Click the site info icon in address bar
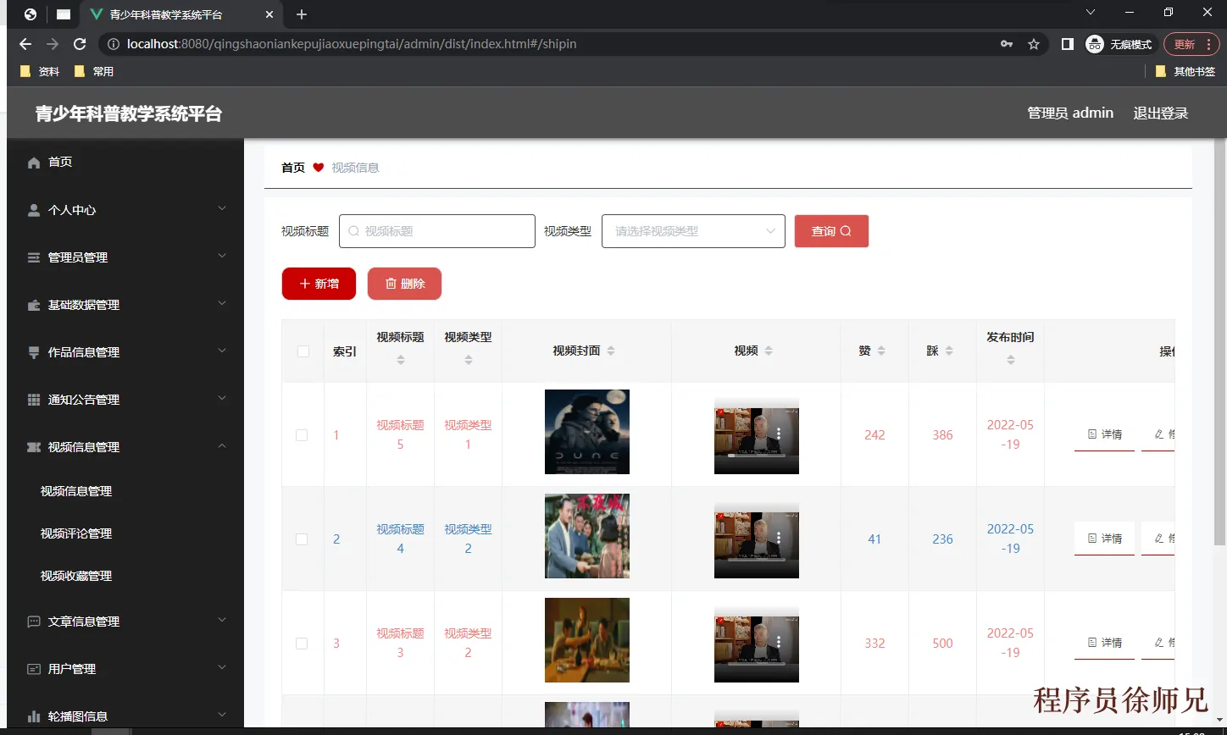 114,44
